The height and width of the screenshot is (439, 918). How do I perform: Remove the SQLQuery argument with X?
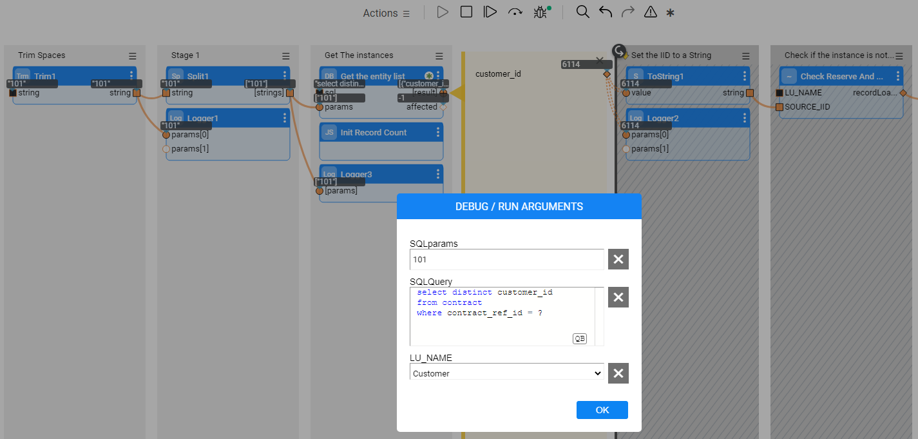pos(618,297)
